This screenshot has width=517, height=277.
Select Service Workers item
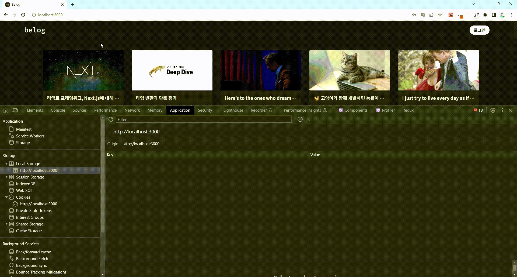pyautogui.click(x=30, y=136)
